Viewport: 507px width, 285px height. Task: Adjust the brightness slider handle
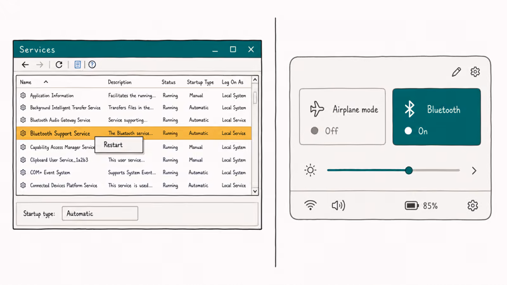409,170
